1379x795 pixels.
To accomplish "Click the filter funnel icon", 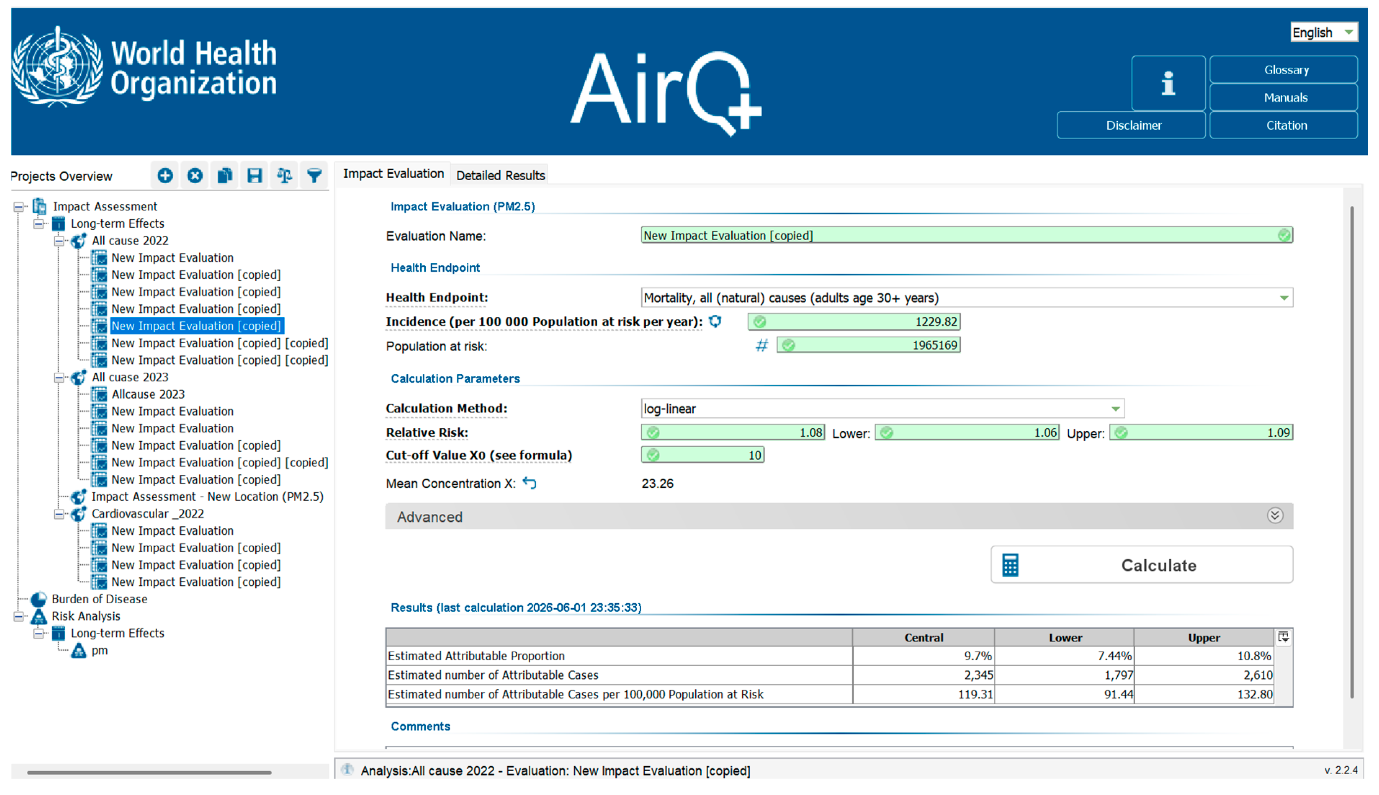I will coord(315,176).
